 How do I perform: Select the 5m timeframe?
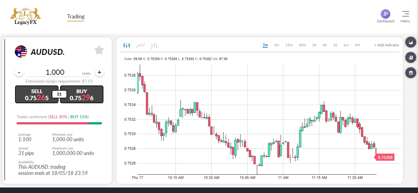point(276,45)
